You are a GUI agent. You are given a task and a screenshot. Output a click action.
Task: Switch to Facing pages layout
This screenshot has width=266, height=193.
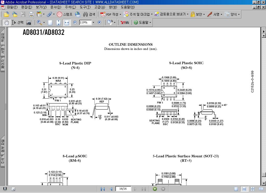click(261, 189)
